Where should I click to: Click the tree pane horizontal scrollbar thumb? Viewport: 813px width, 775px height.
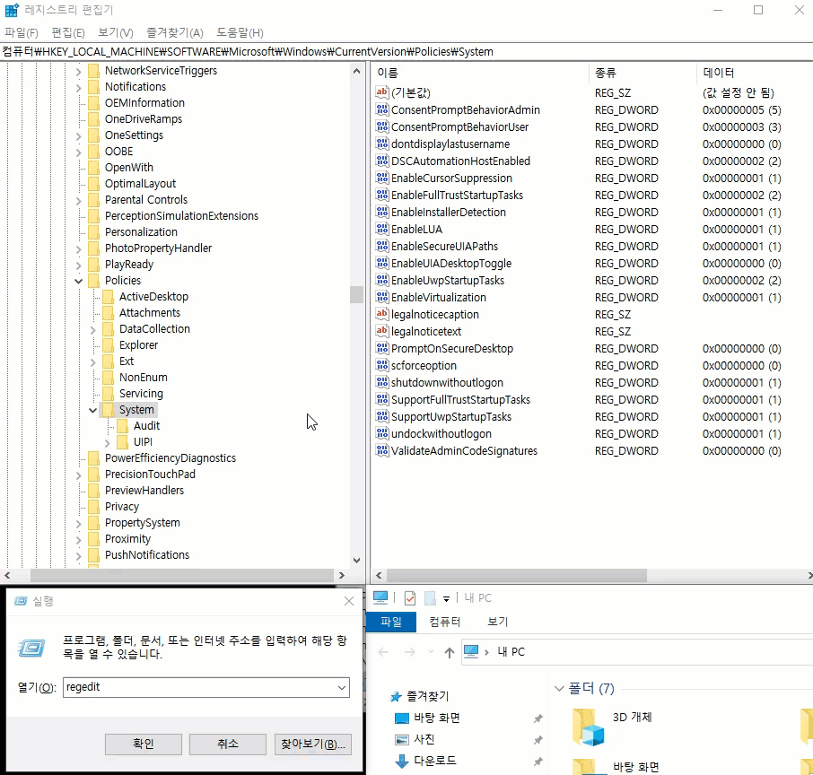pos(181,575)
